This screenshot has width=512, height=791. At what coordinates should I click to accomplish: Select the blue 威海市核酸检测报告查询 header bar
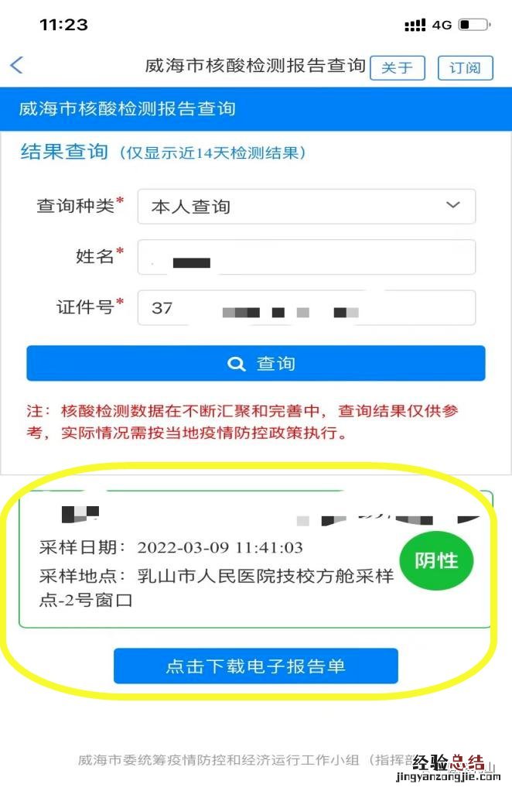click(256, 109)
